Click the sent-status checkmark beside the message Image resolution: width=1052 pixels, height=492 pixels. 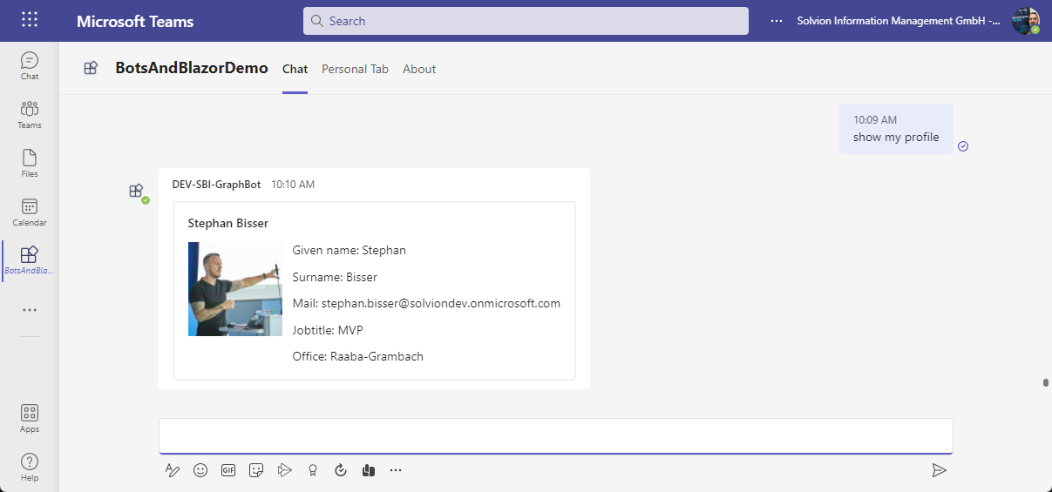coord(963,146)
